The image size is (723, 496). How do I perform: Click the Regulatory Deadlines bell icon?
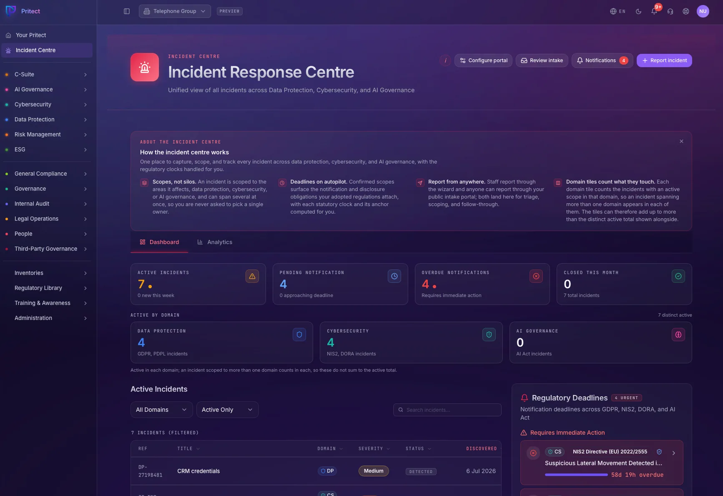pyautogui.click(x=525, y=398)
